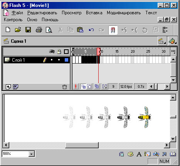Screen dimensions: 180x166
Task: Select the Слой 1 layer row
Action: pos(37,60)
